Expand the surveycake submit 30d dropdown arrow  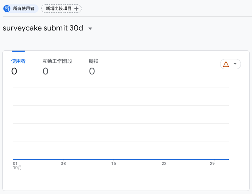90,29
